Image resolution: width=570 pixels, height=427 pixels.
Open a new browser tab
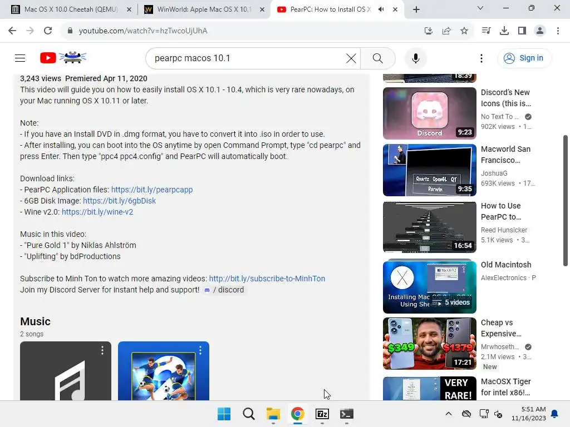[416, 9]
